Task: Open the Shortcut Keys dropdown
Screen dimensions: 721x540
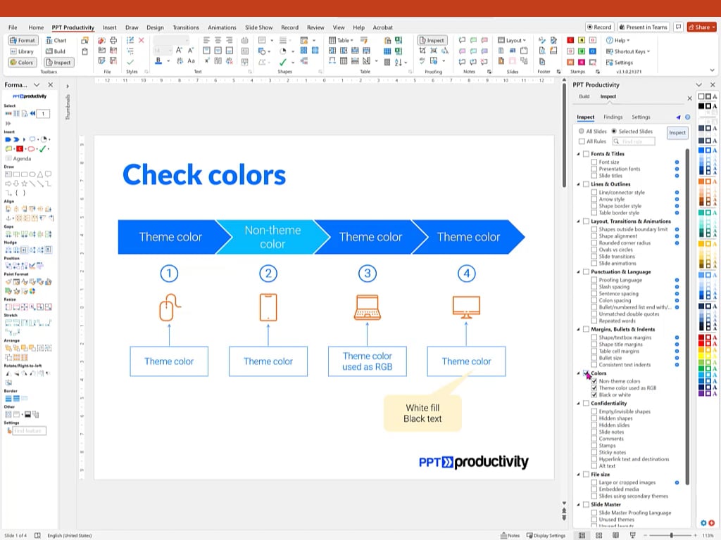Action: click(x=627, y=51)
